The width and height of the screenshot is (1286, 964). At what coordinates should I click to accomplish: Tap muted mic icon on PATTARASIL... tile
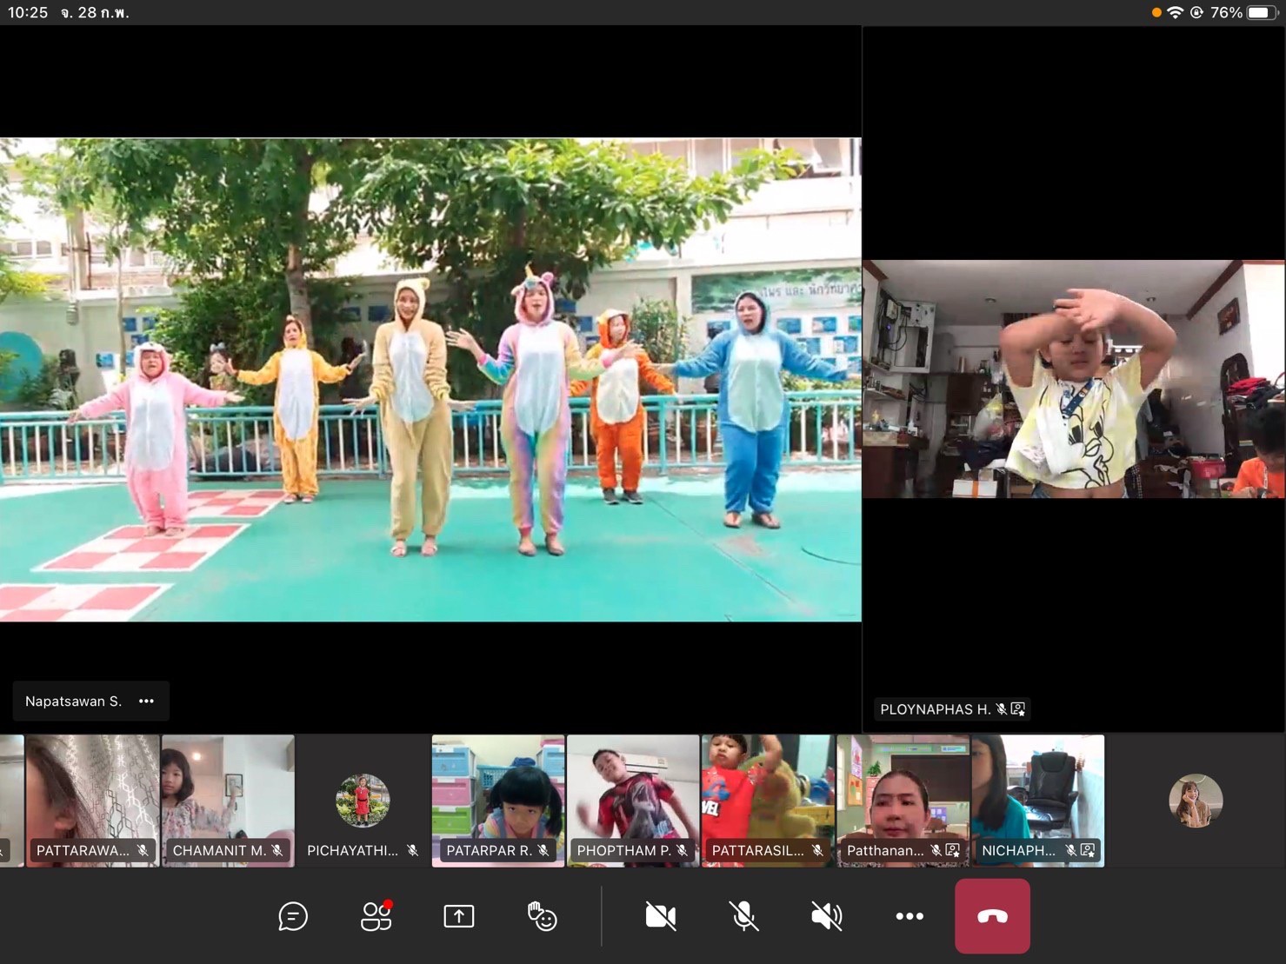817,850
